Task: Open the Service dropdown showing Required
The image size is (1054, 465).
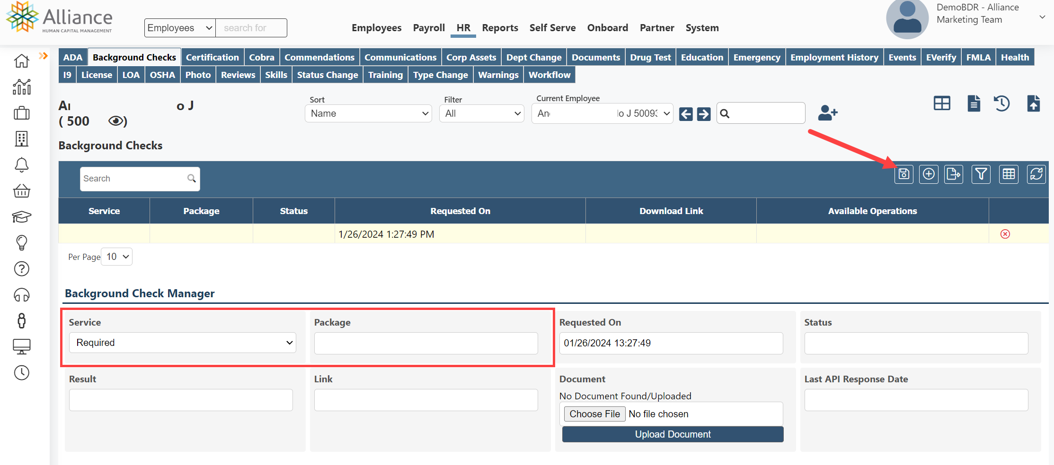Action: click(183, 343)
